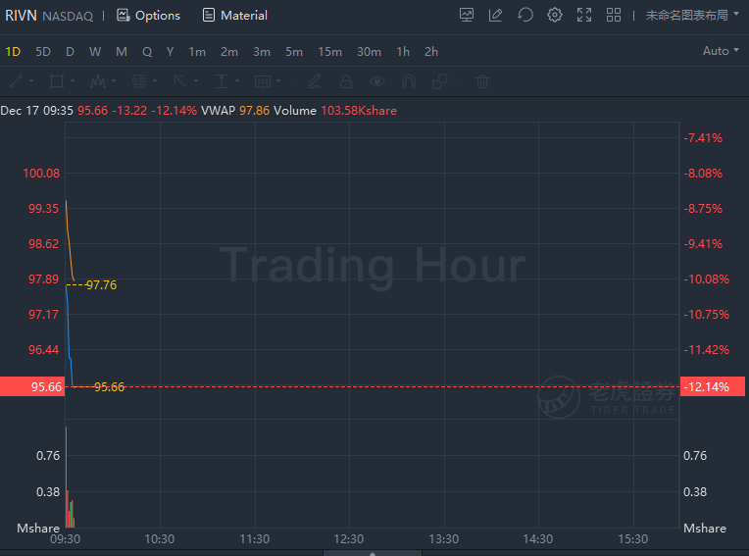Click the RIVN ticker symbol
The width and height of the screenshot is (749, 556).
click(21, 16)
